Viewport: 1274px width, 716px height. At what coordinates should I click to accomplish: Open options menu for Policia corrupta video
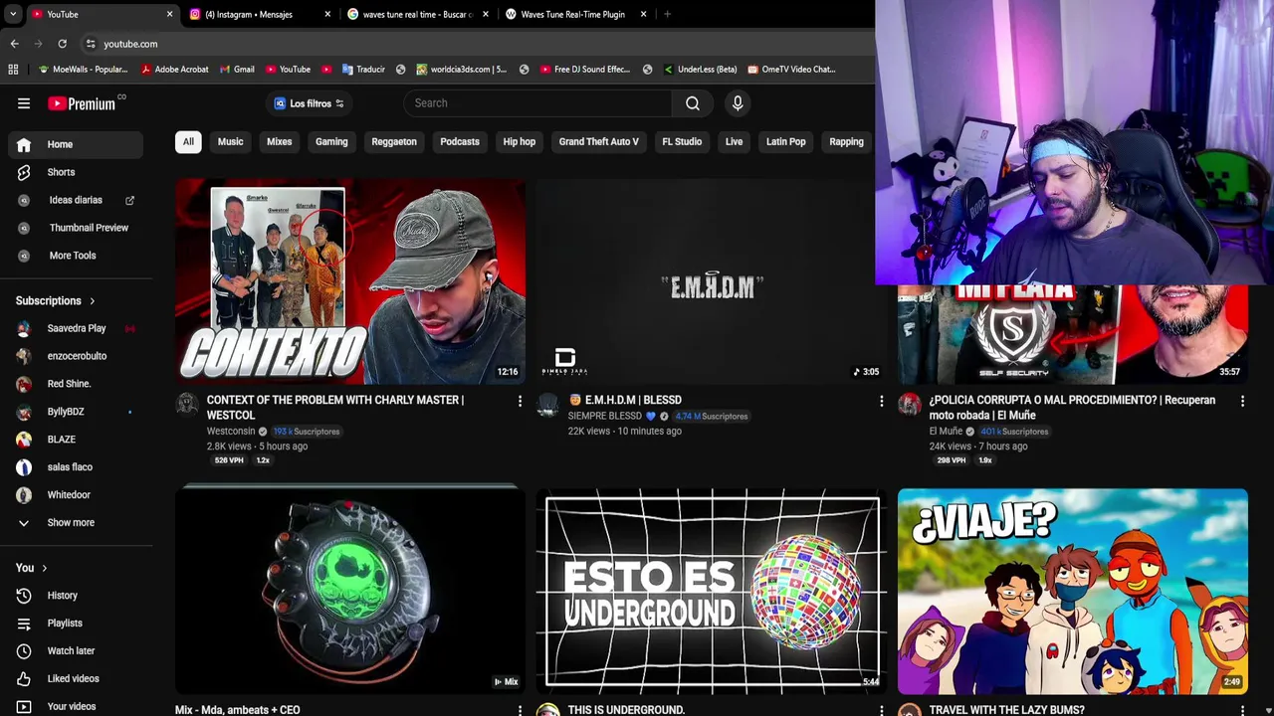coord(1242,401)
